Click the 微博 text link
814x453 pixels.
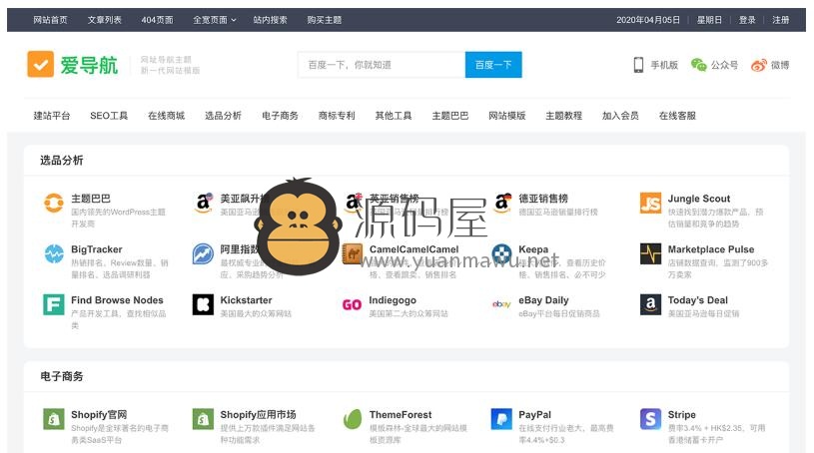tap(780, 65)
